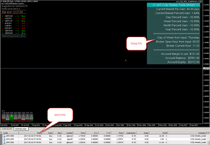Close the gbpaud order with profit -11.66

click(166, 142)
